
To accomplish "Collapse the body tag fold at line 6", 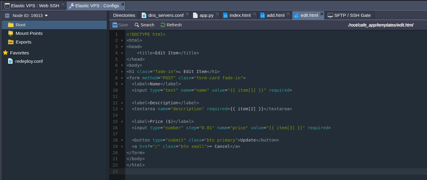I will 122,66.
